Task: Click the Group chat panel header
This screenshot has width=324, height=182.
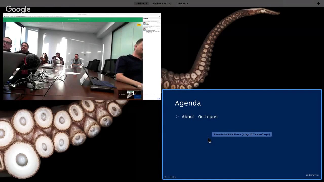Action: pyautogui.click(x=151, y=18)
